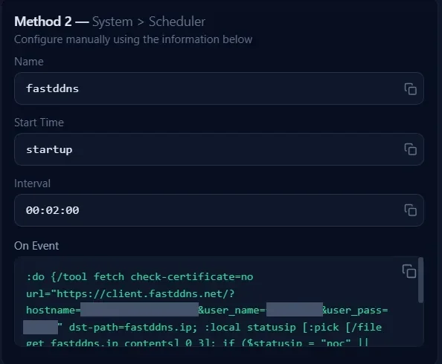Click the Interval label
Image resolution: width=442 pixels, height=364 pixels.
[32, 183]
